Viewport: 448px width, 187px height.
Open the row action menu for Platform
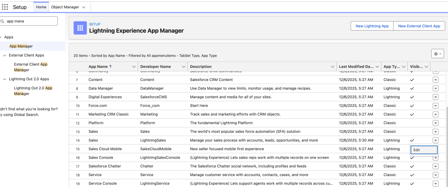click(435, 123)
